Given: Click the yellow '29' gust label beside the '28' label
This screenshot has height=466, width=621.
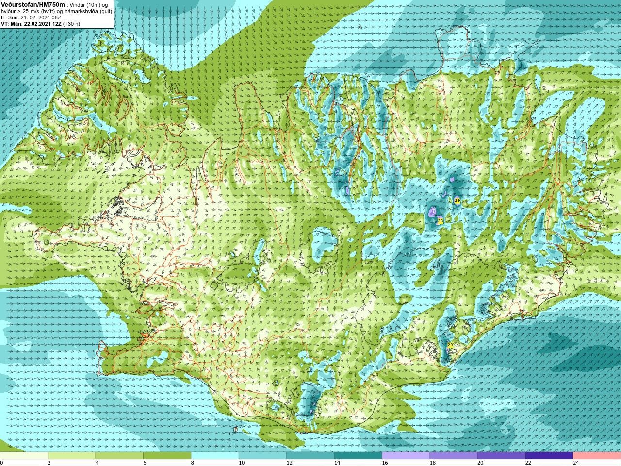Looking at the screenshot, I should 457,200.
